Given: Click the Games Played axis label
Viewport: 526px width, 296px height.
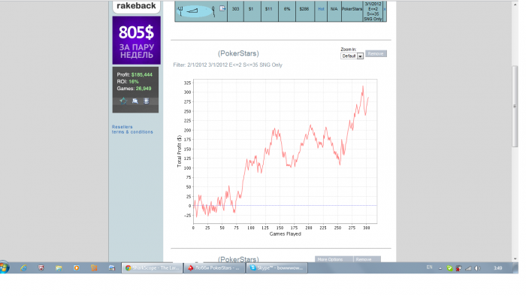Looking at the screenshot, I should click(285, 234).
